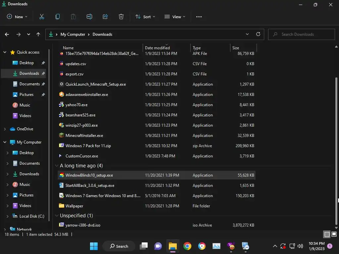Expand Documents under My Computer

click(8, 163)
